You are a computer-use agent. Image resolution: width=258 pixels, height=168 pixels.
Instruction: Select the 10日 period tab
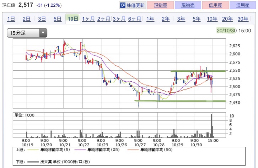[73, 19]
